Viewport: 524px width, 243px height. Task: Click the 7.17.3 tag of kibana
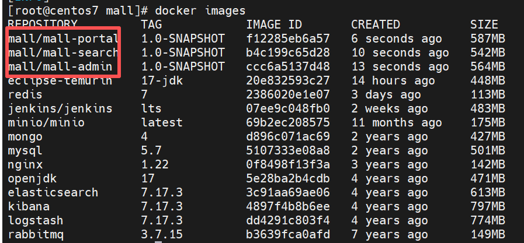pyautogui.click(x=162, y=207)
